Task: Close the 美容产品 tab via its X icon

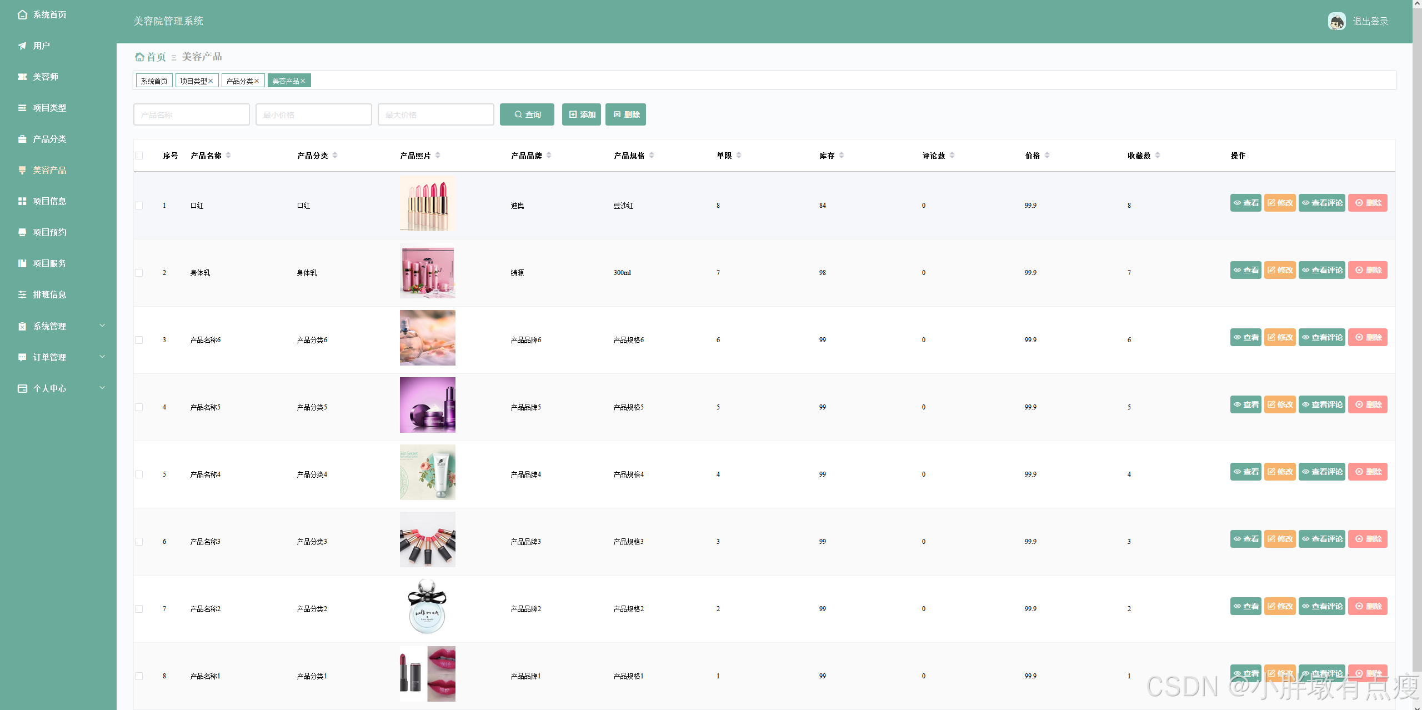Action: 303,81
